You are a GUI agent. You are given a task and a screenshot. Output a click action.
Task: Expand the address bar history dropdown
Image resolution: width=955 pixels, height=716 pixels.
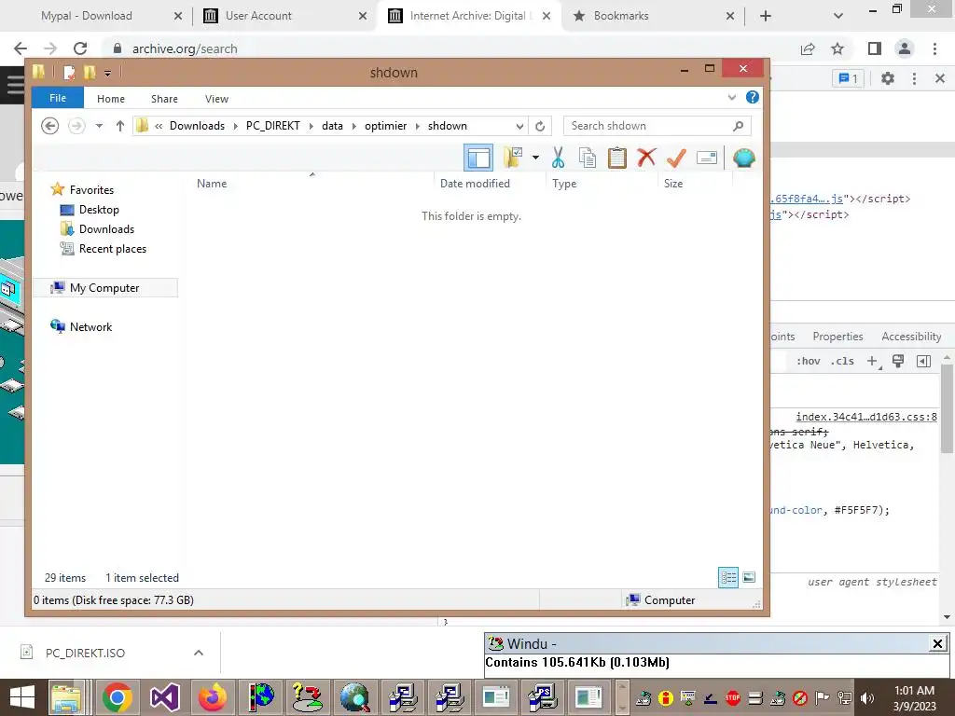519,126
